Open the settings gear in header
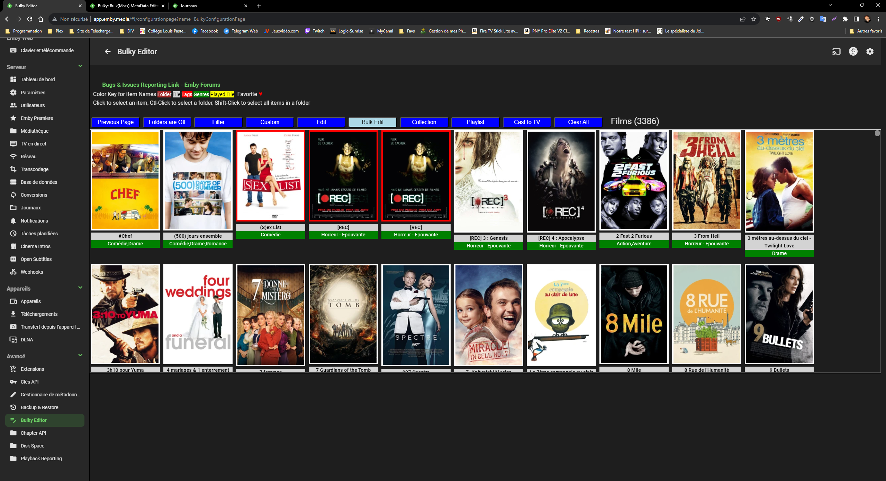The height and width of the screenshot is (481, 886). tap(870, 52)
